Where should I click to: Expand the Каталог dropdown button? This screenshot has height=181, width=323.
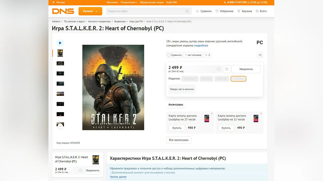pyautogui.click(x=90, y=11)
